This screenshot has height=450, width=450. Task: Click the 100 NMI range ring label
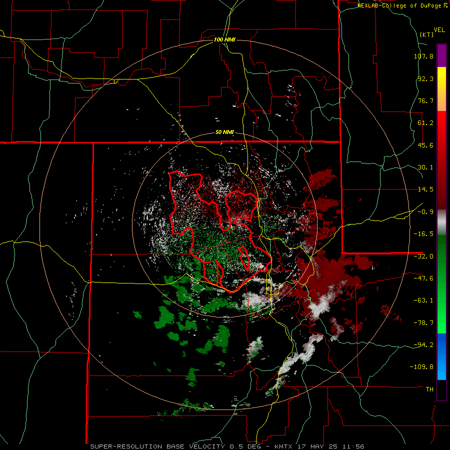point(224,39)
